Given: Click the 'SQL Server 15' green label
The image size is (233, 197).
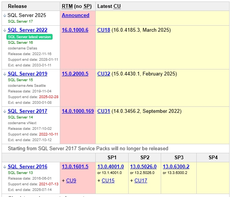Looking at the screenshot, I should pos(20,80).
